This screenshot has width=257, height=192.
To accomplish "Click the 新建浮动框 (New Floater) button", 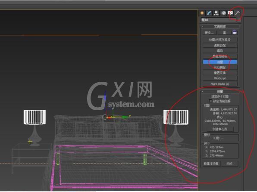I will point(211,164).
